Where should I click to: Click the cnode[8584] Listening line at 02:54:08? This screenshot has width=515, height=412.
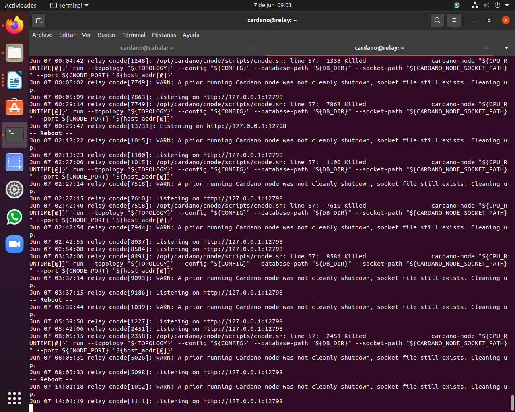156,249
